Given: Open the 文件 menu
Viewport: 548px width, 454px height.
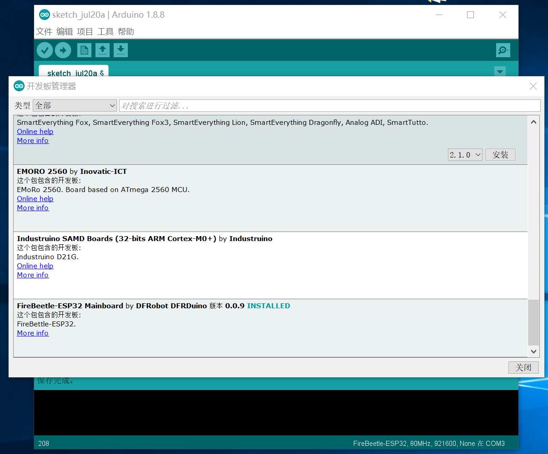Looking at the screenshot, I should point(44,31).
